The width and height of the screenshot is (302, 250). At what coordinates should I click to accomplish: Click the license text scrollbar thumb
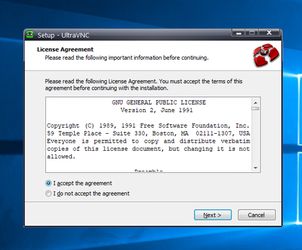pos(255,108)
